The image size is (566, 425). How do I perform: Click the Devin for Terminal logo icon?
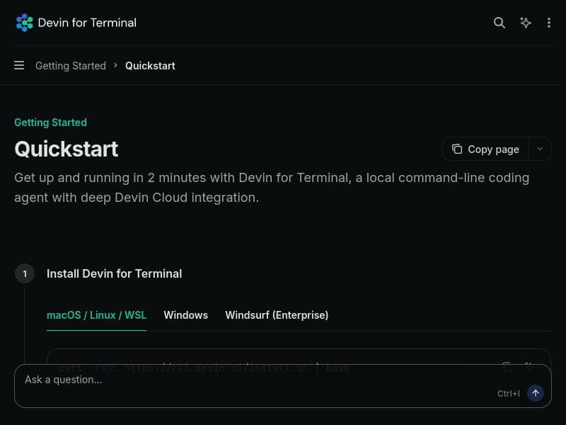point(24,23)
